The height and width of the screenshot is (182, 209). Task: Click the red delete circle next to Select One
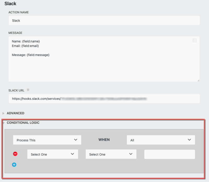coord(15,154)
